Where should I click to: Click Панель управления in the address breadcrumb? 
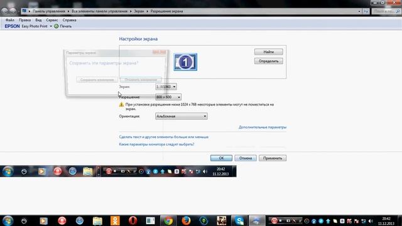click(49, 11)
